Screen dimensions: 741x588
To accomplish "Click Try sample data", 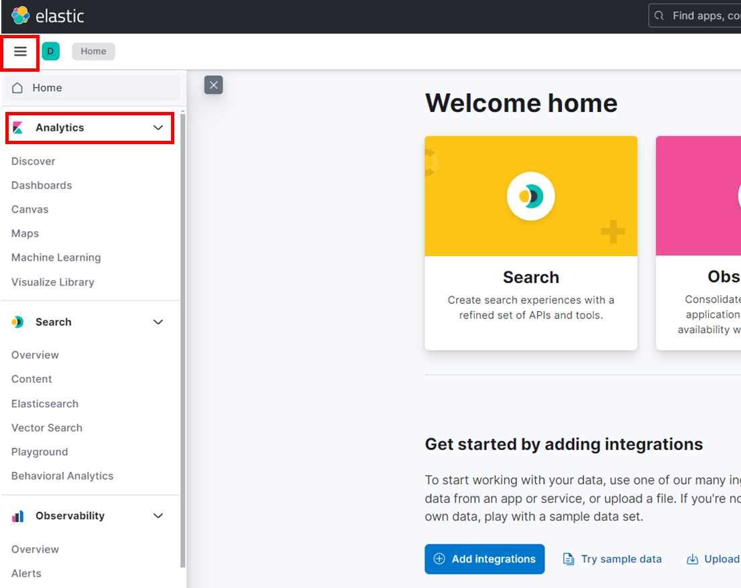I will point(621,559).
